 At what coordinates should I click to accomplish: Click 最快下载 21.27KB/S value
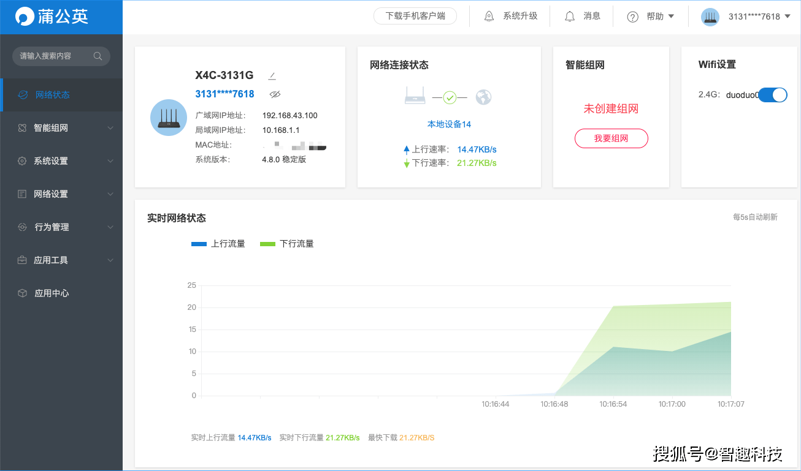pos(417,438)
